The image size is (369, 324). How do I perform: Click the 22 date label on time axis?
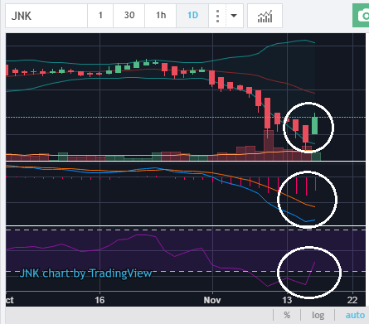pos(352,300)
